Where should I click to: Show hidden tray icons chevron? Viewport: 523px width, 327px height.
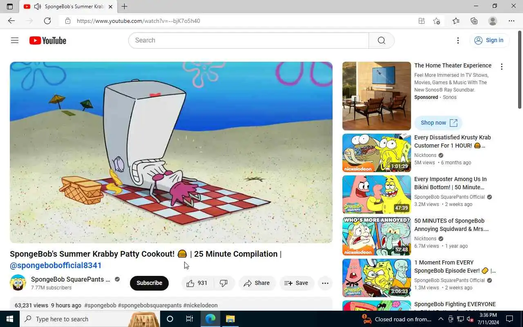click(x=441, y=319)
